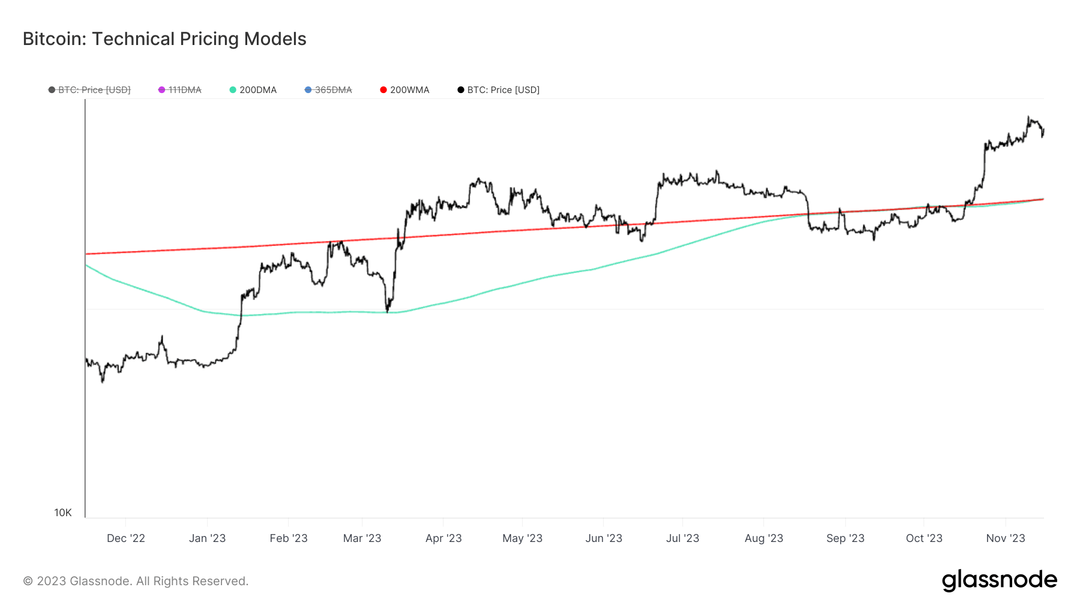Select the Dec '22 x-axis label
1080x608 pixels.
click(x=126, y=538)
